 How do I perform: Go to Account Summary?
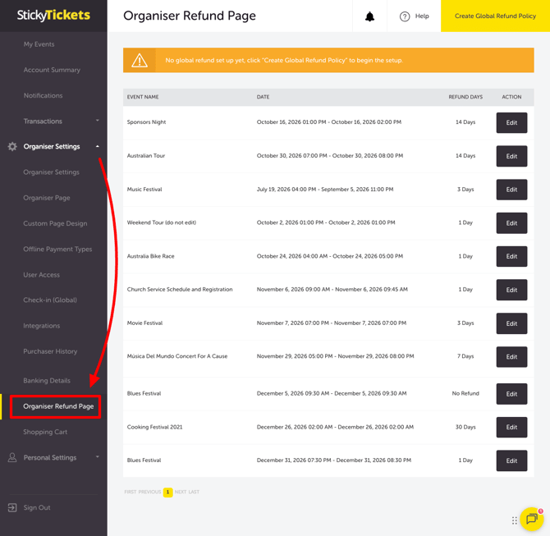coord(52,70)
